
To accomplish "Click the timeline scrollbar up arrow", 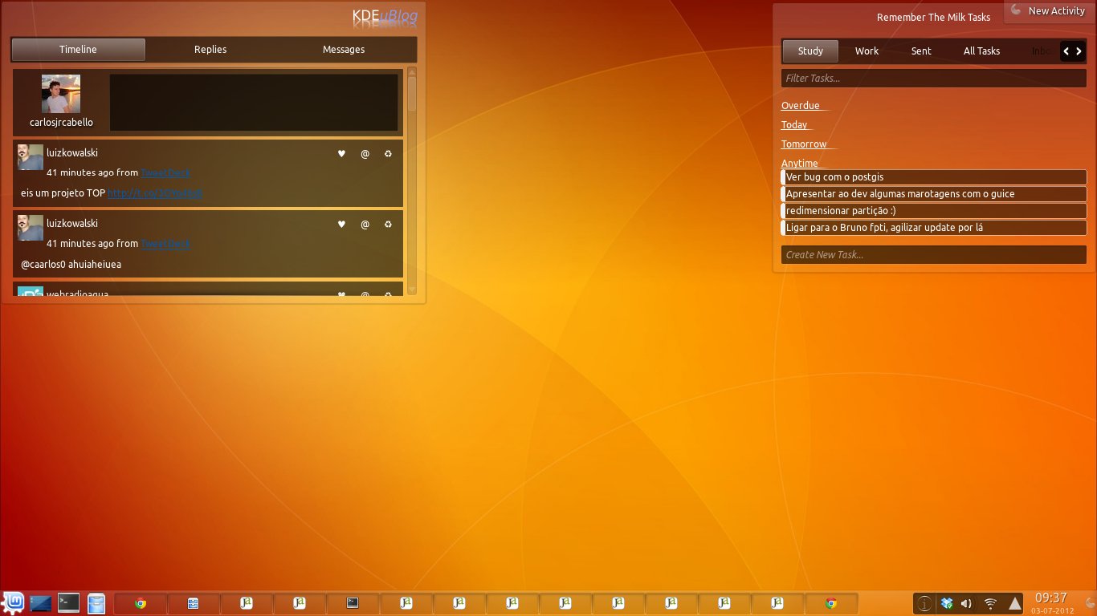I will point(412,73).
